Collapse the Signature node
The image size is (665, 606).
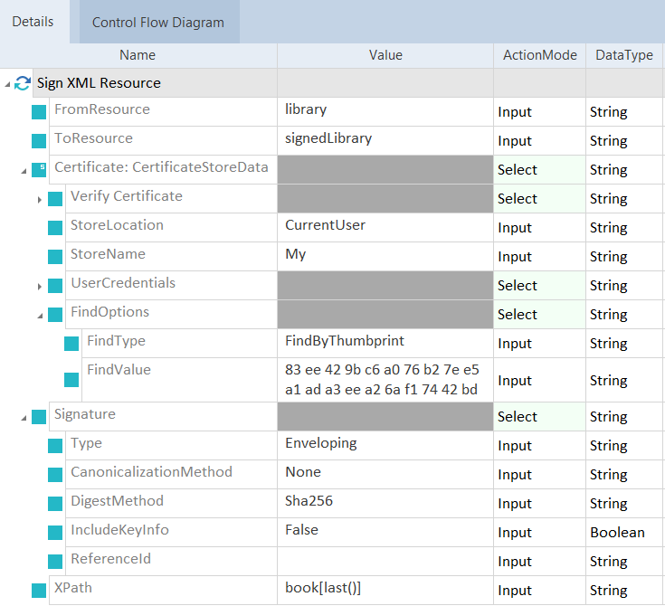[24, 418]
